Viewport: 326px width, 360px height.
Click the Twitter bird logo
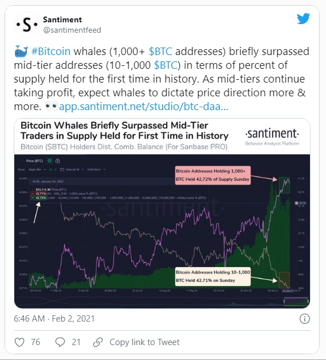click(303, 18)
